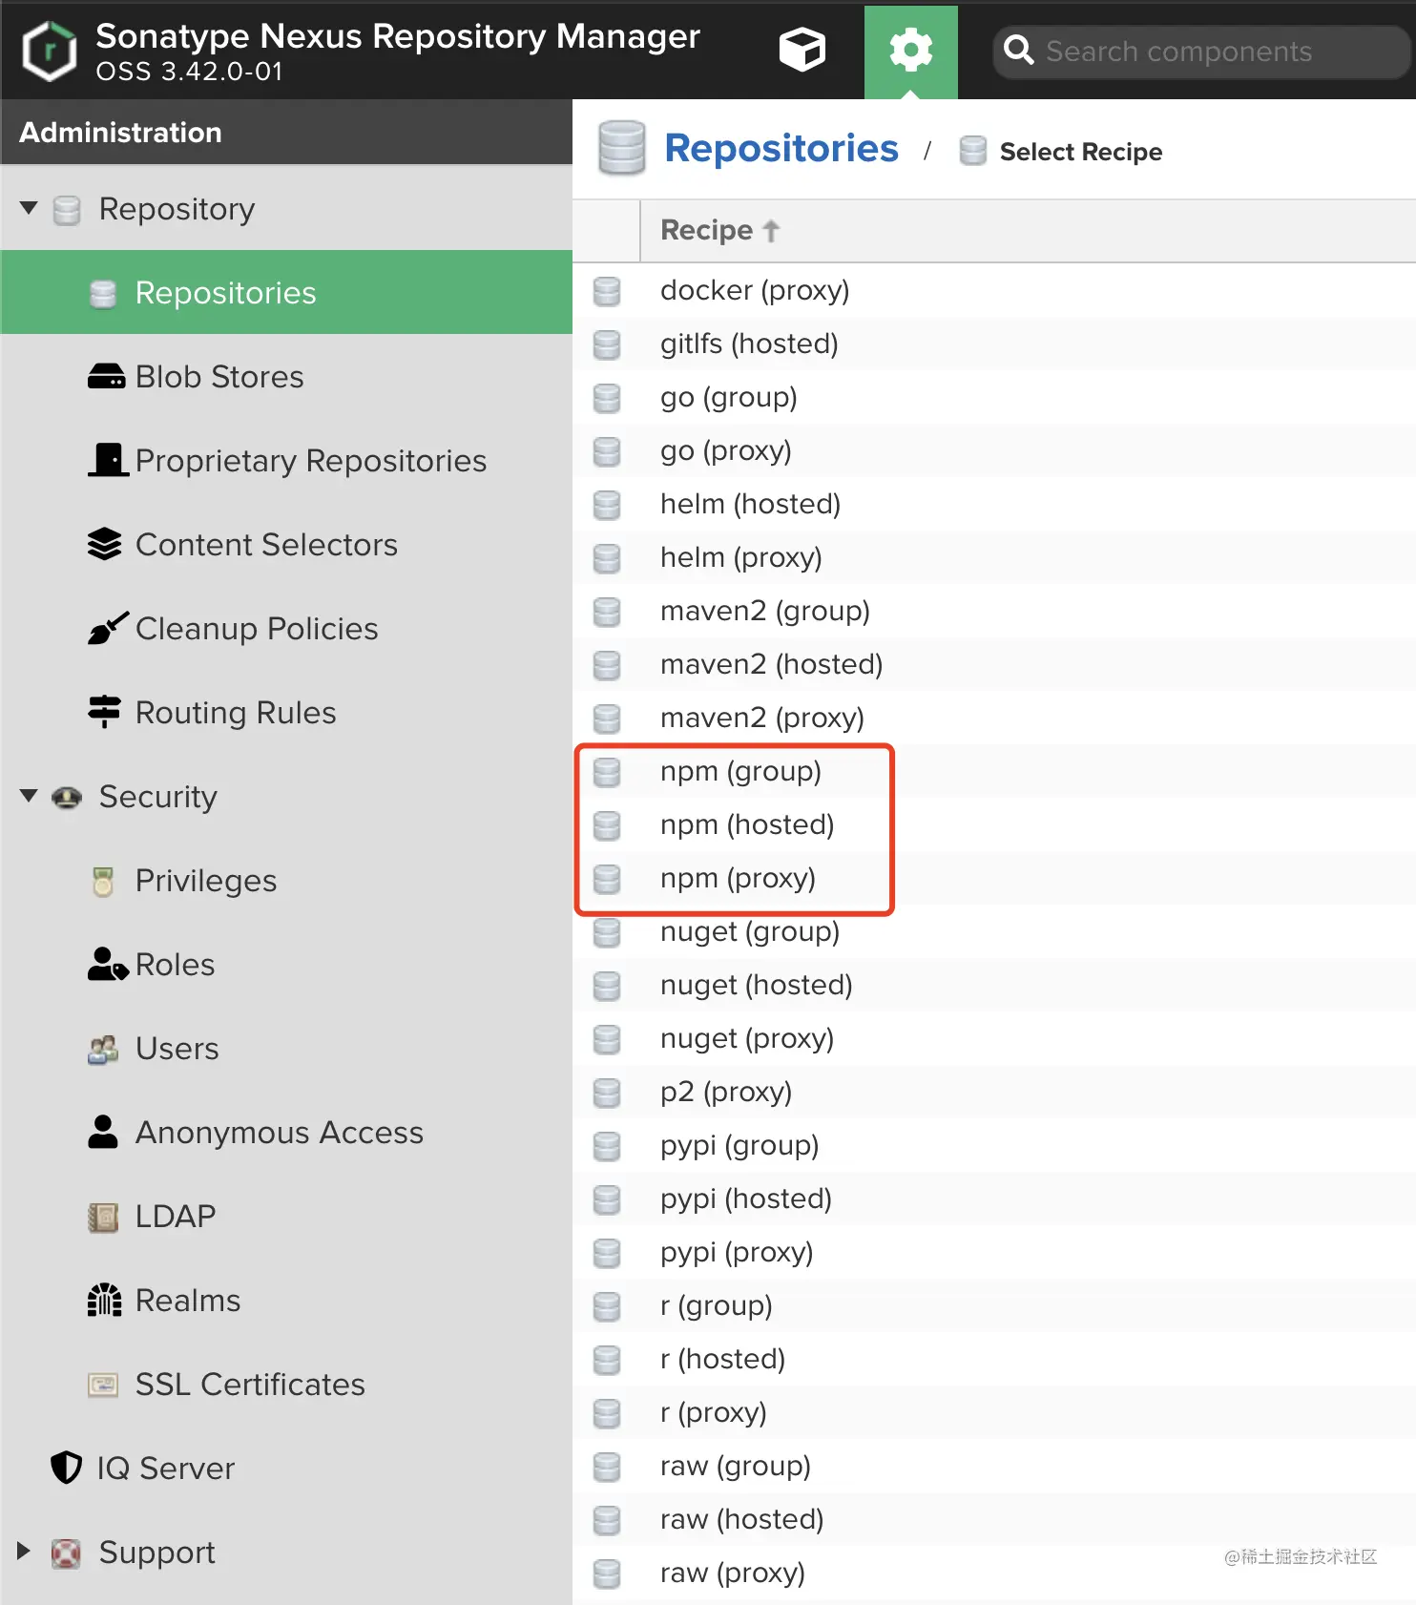
Task: Open Content Selectors
Action: click(266, 545)
